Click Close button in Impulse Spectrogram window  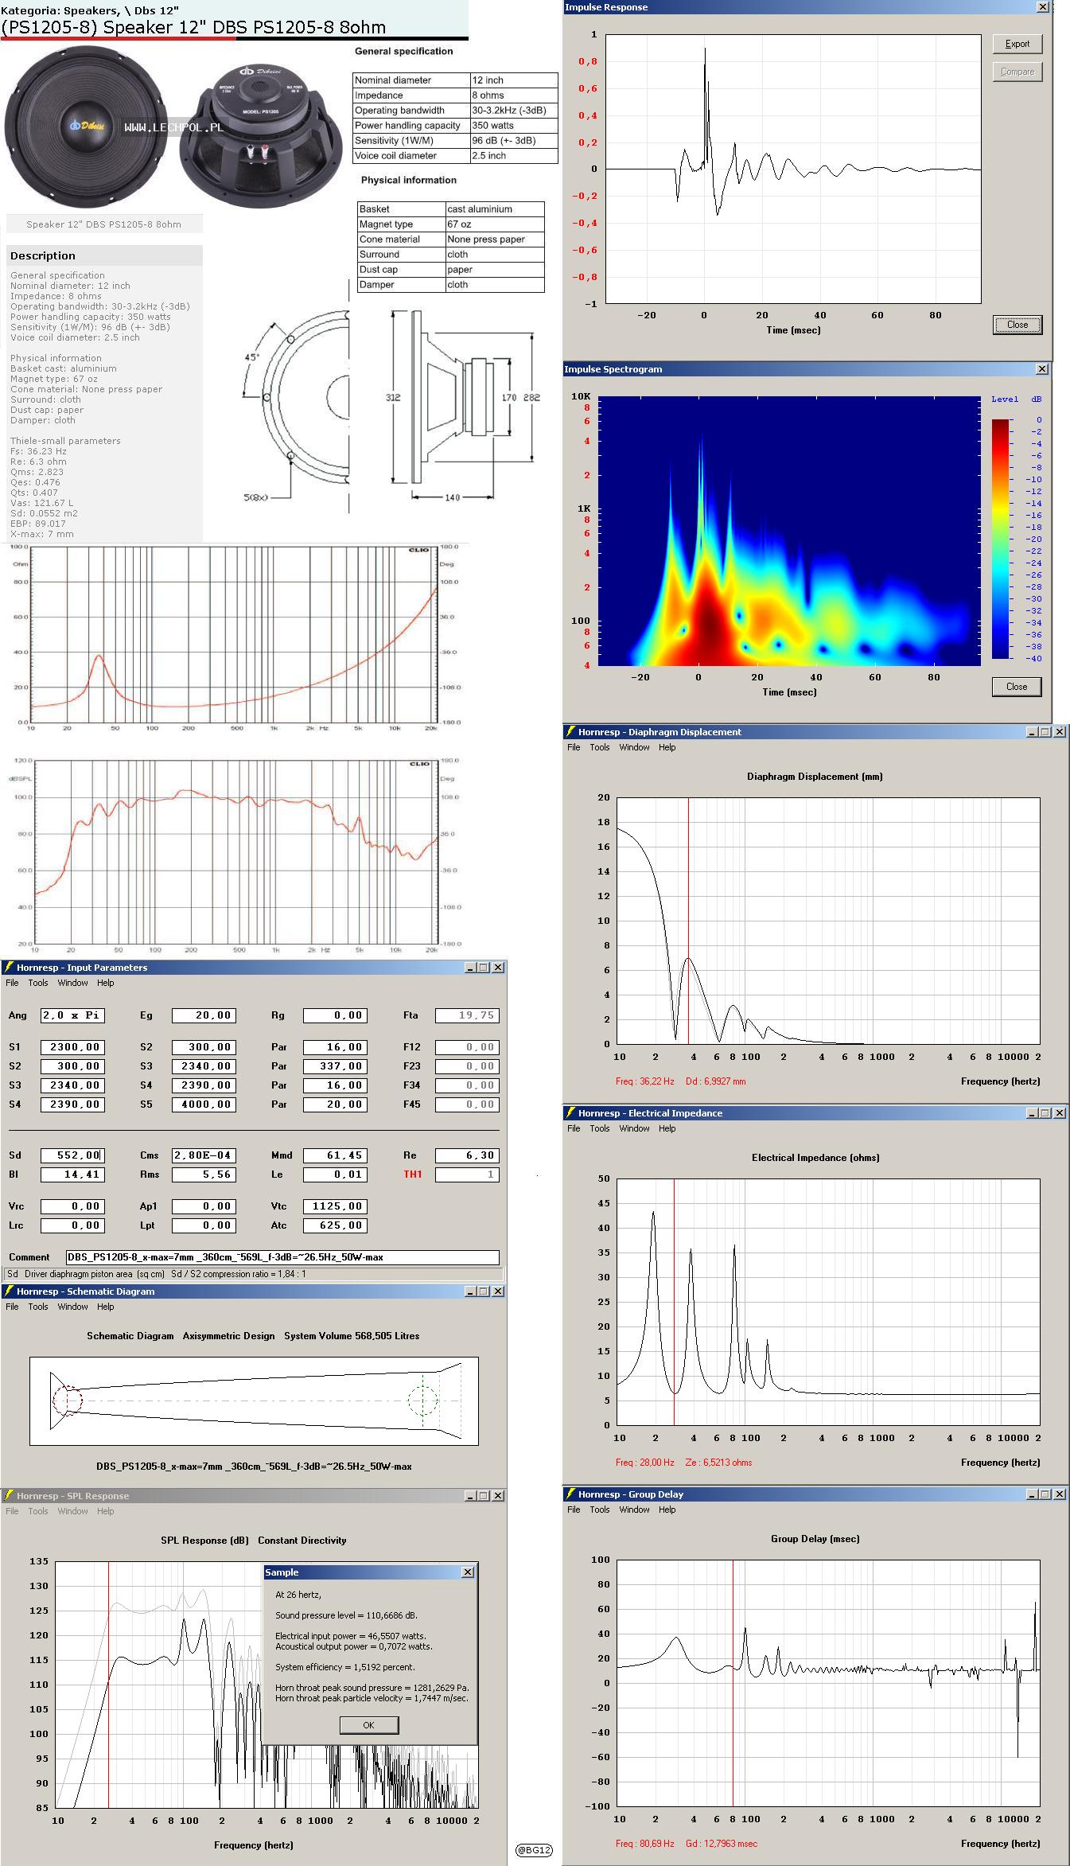[1017, 687]
